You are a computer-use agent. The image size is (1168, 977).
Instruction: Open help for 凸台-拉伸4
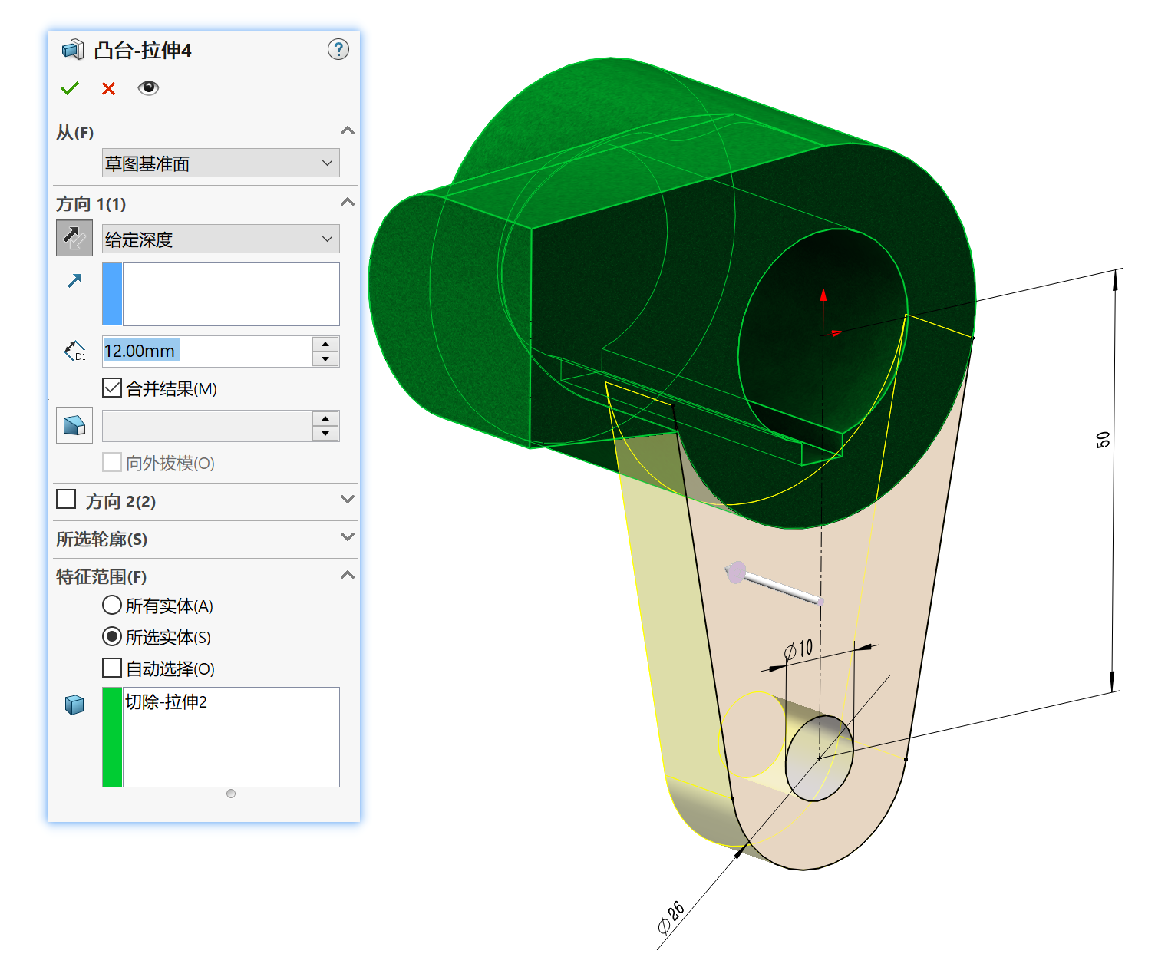[338, 50]
